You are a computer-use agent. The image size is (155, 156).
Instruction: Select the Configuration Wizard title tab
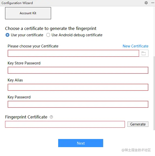point(17,3)
